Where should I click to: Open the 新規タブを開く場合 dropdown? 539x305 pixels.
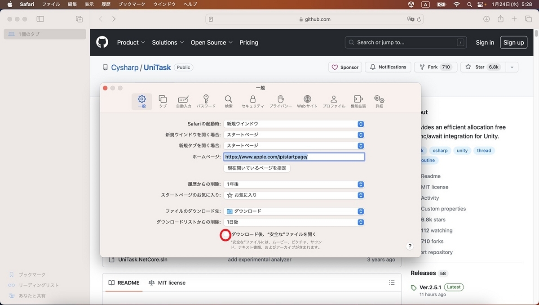click(294, 145)
